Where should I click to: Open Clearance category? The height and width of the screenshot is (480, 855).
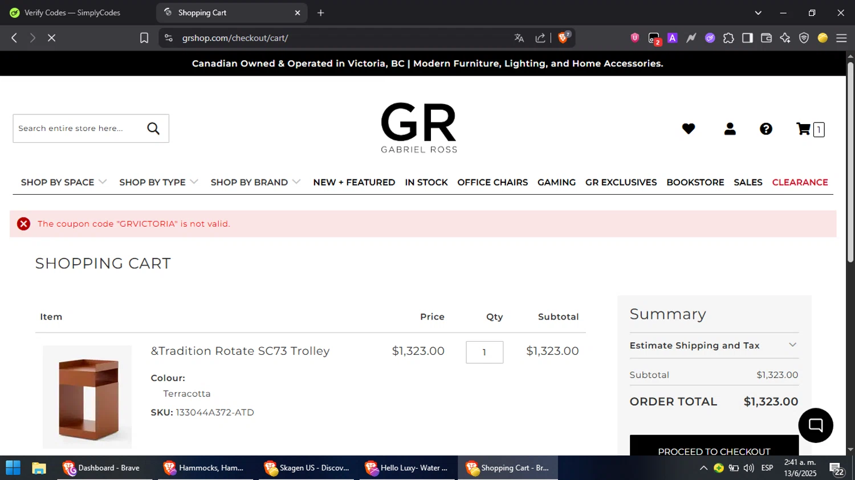800,182
